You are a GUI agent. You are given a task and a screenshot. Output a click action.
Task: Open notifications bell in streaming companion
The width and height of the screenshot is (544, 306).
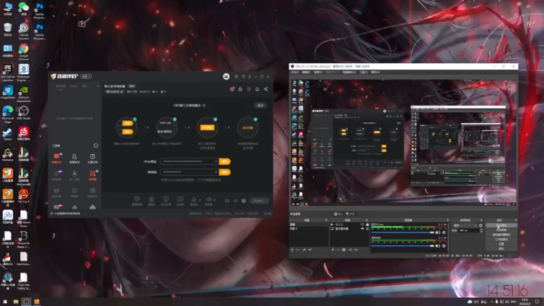click(x=257, y=89)
